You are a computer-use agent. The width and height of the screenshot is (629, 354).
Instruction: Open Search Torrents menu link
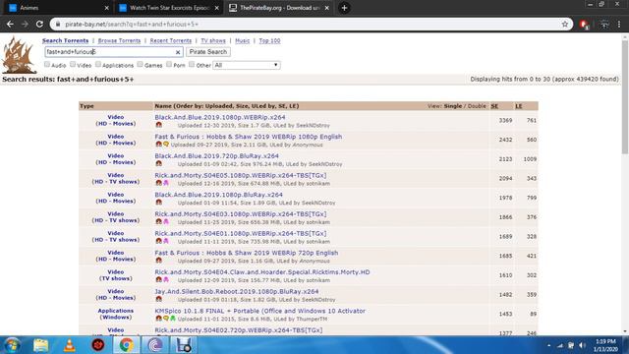tap(66, 40)
